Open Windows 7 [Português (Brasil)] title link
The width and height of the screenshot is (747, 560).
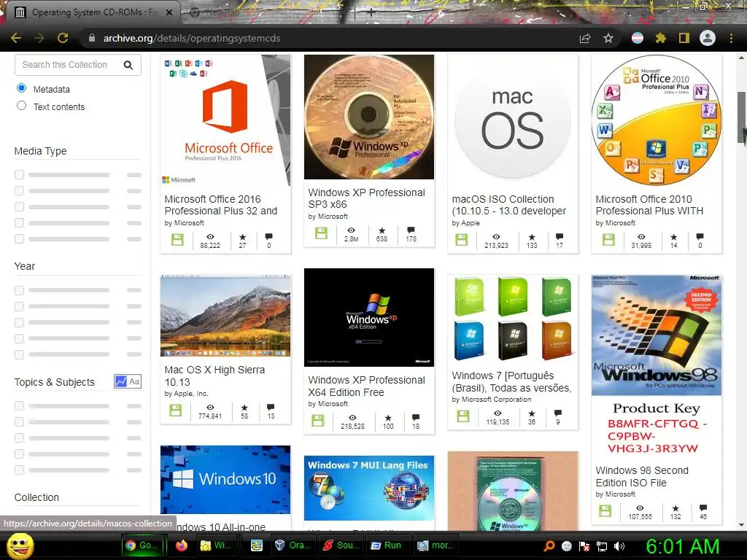coord(511,381)
